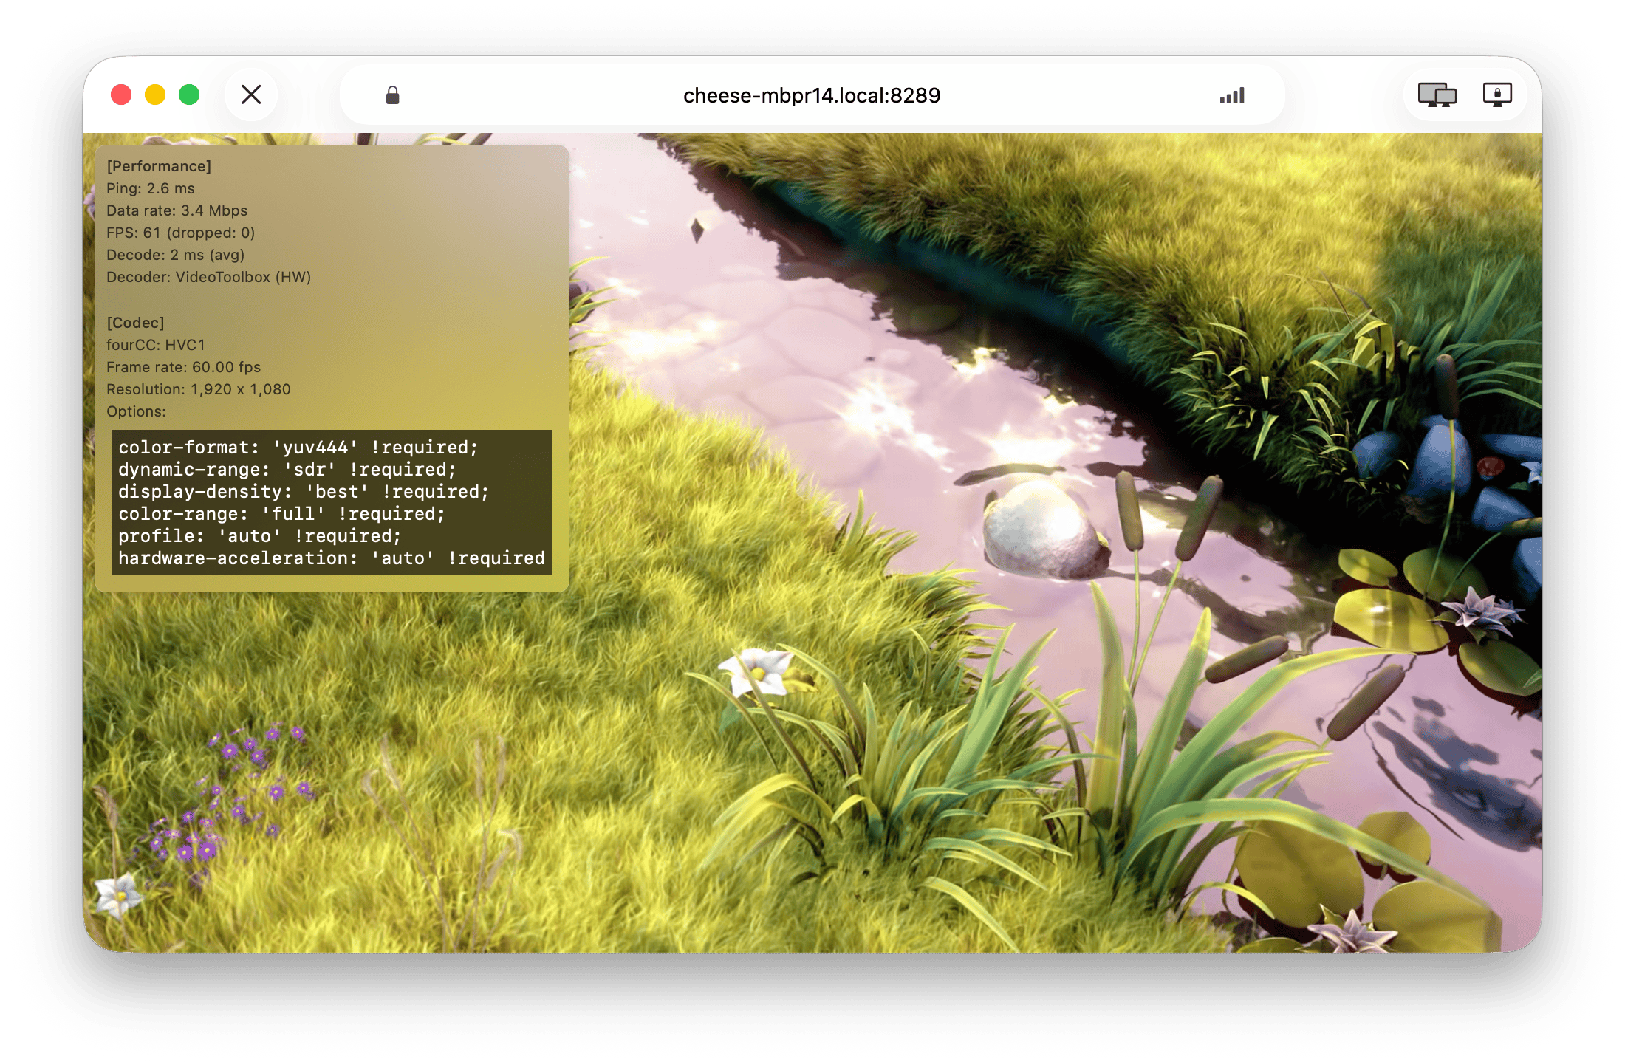This screenshot has width=1625, height=1062.
Task: Click the dynamic-range 'sdr' option line
Action: [x=287, y=470]
